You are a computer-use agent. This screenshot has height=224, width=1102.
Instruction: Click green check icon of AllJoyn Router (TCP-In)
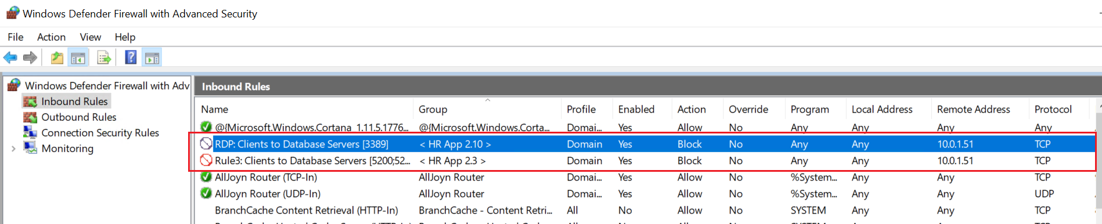pos(206,177)
